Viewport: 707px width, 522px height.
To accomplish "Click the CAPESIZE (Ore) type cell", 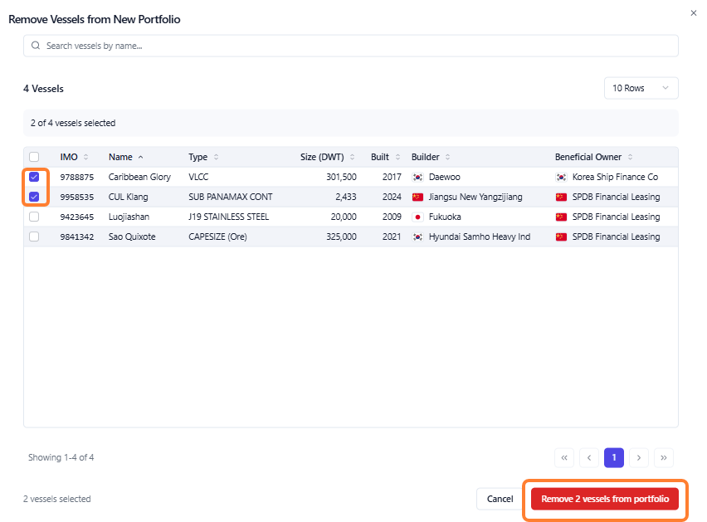I will click(x=217, y=237).
